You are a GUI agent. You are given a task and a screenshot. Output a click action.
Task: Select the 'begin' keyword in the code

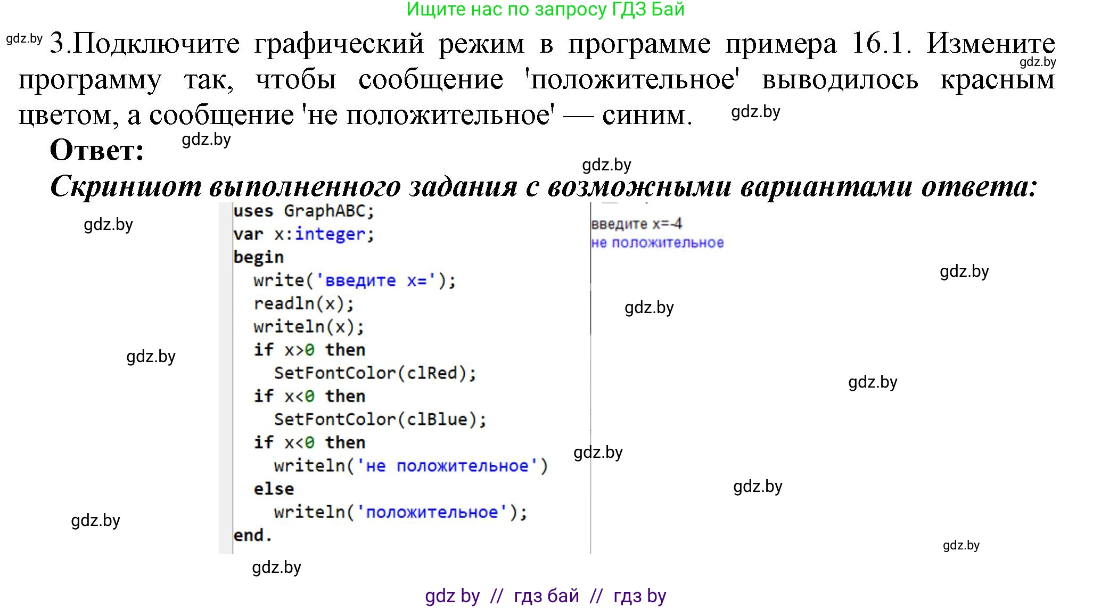[x=258, y=257]
